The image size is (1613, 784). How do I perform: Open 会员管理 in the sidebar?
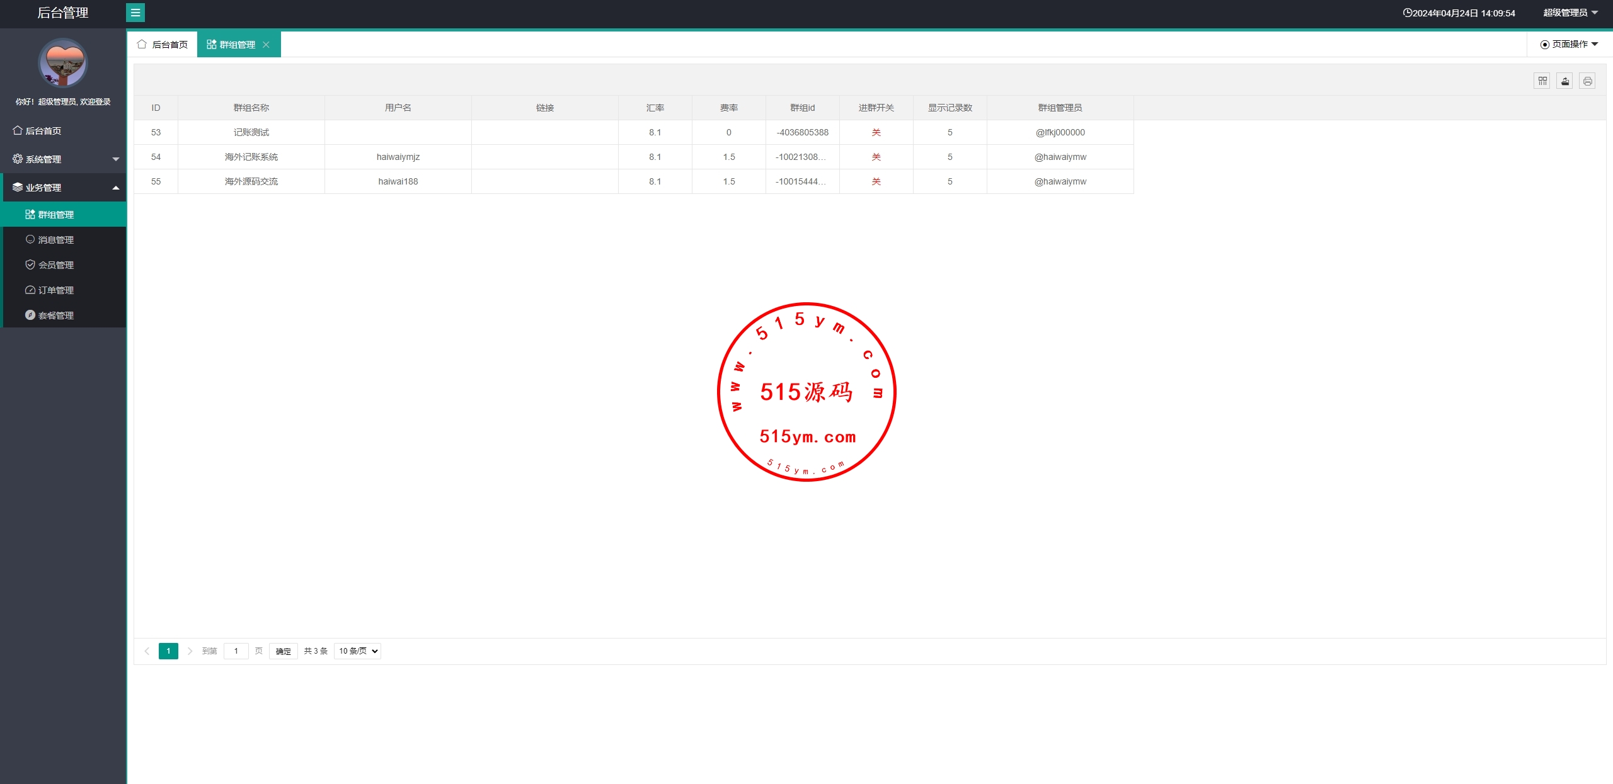(55, 265)
